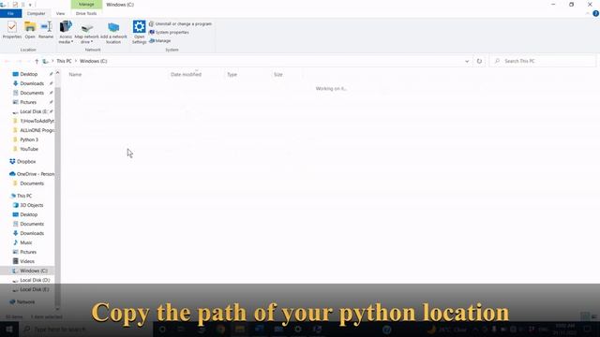Select 3D Objects under This PC
600x337 pixels.
pyautogui.click(x=31, y=205)
